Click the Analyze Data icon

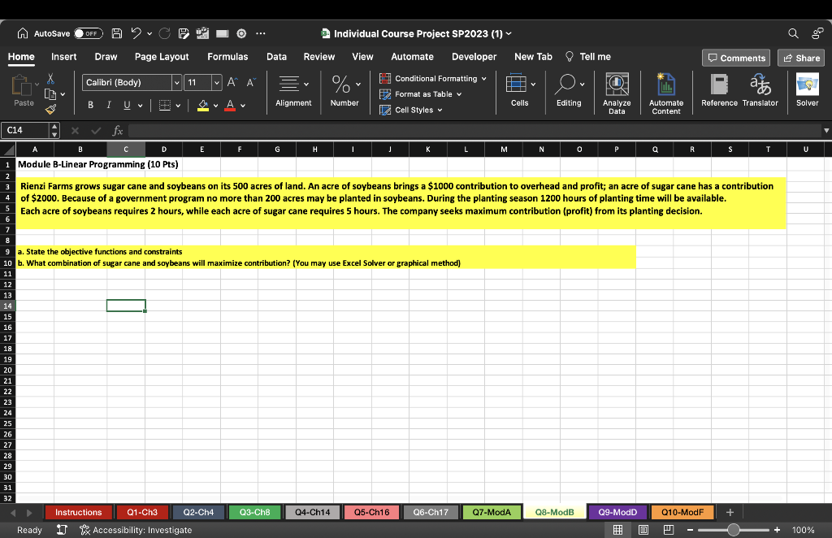(x=617, y=85)
